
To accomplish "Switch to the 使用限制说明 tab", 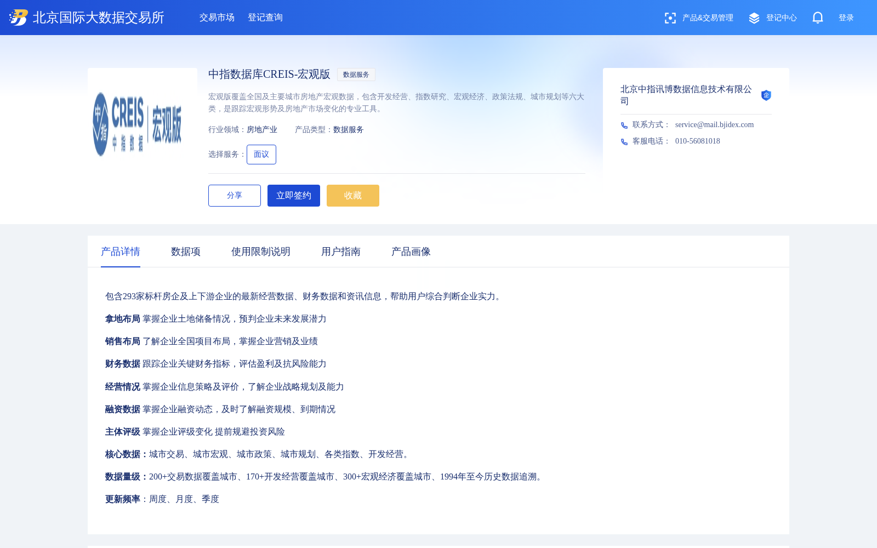I will coord(261,252).
